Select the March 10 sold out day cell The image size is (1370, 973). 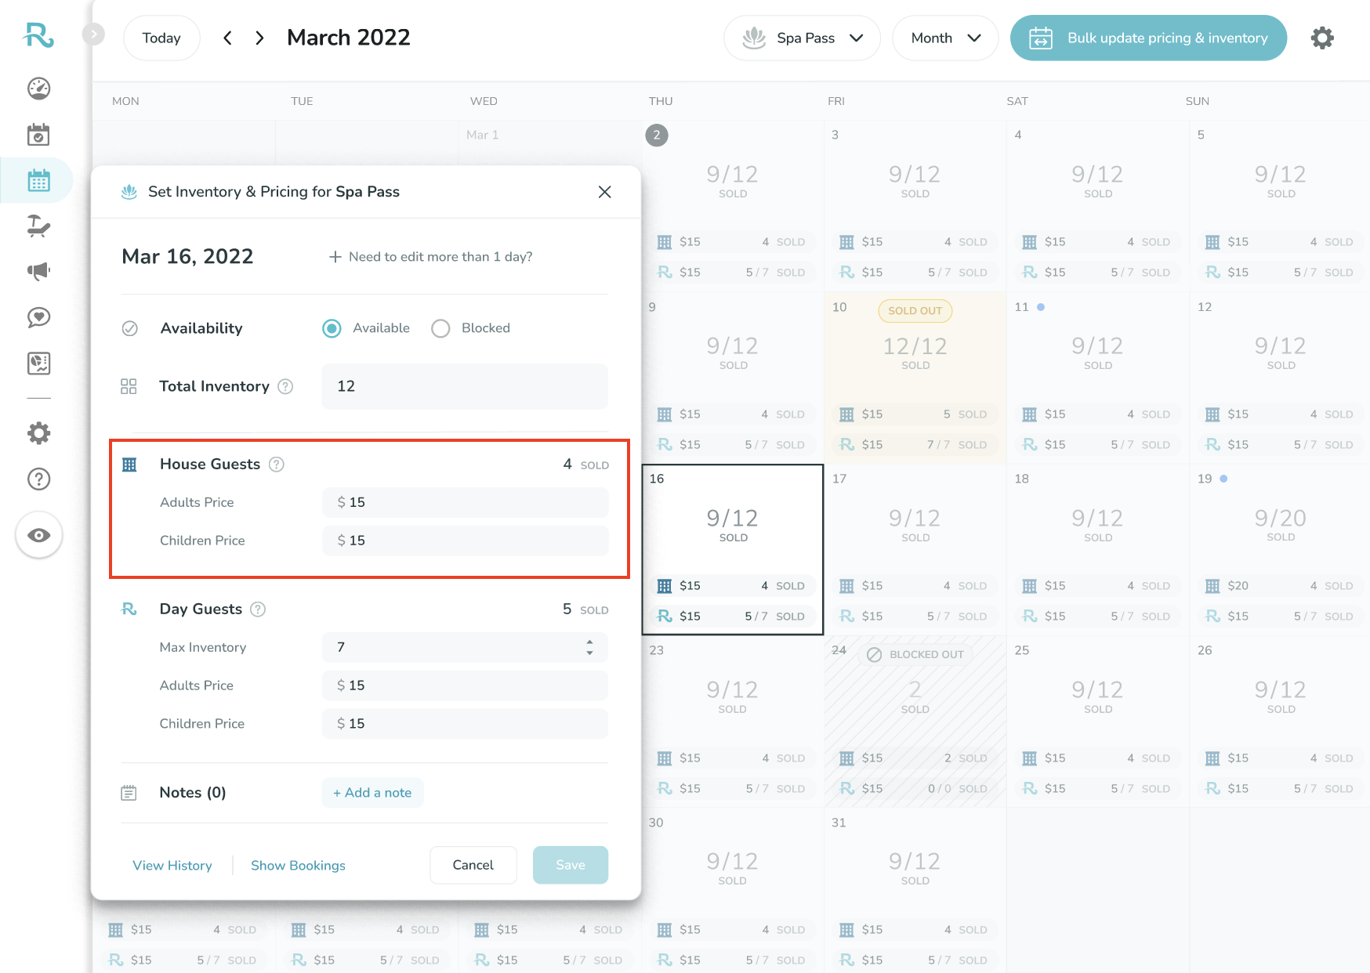click(x=915, y=378)
